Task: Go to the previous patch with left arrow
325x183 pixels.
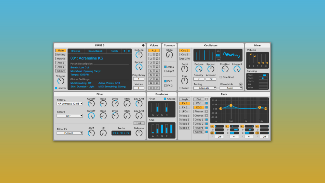Action: (x=124, y=51)
